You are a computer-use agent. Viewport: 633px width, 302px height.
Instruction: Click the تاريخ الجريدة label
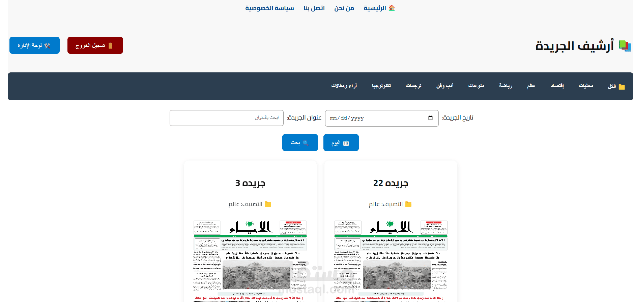click(458, 118)
